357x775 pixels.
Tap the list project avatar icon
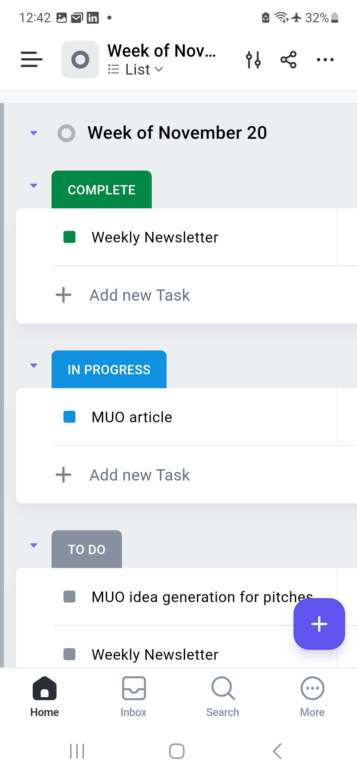(x=80, y=60)
